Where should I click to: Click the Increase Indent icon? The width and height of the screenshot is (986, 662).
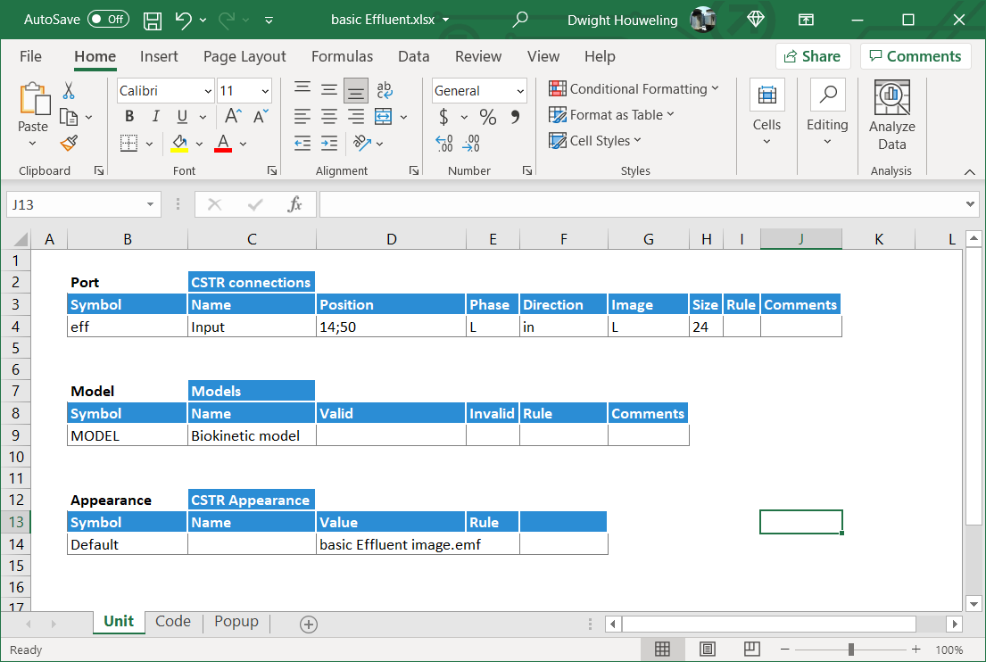click(x=329, y=143)
